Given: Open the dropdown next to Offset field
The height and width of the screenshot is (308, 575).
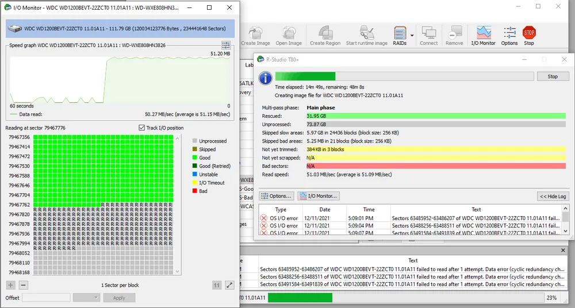Looking at the screenshot, I should click(86, 298).
